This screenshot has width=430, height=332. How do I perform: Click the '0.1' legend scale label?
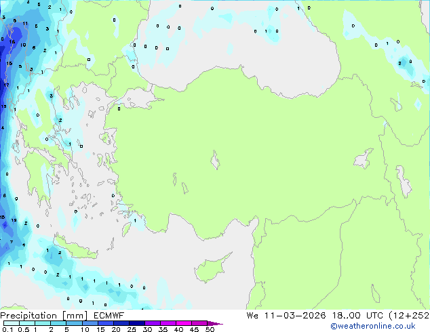pos(7,329)
